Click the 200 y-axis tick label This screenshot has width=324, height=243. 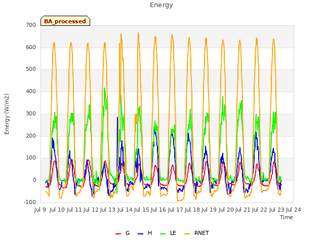point(31,136)
